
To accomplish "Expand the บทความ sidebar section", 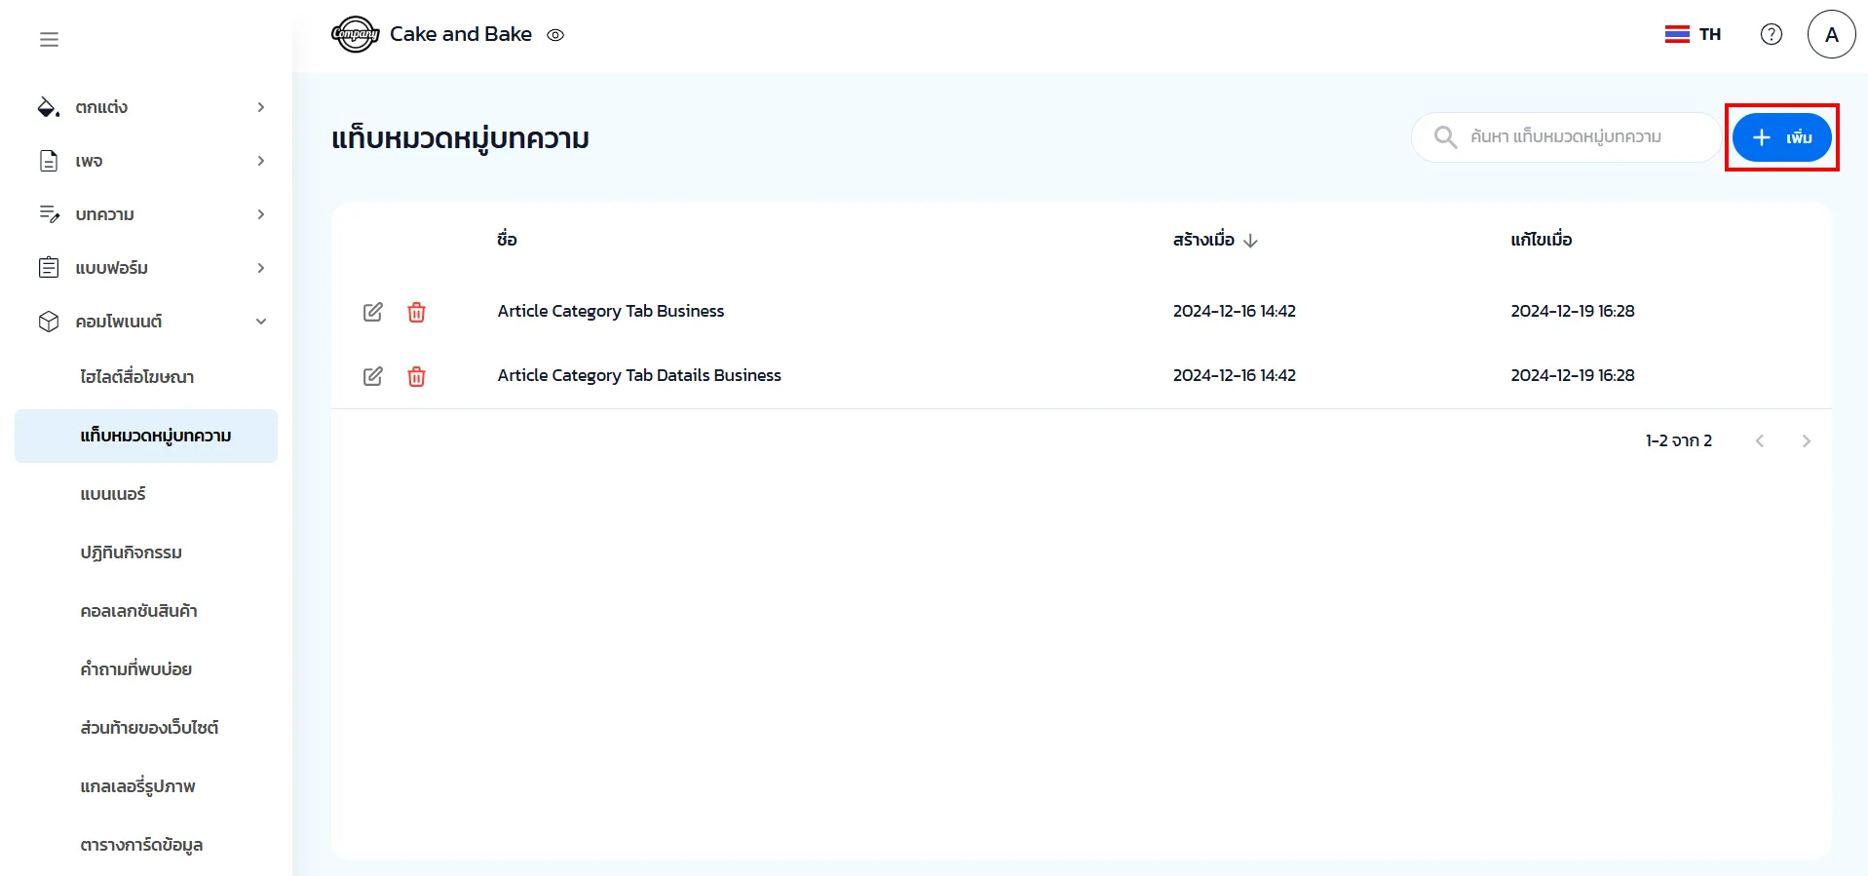I will tap(151, 214).
